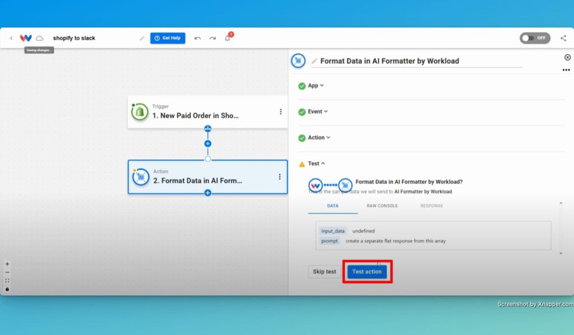Click the AI Formatter icon in panel header

[x=298, y=61]
